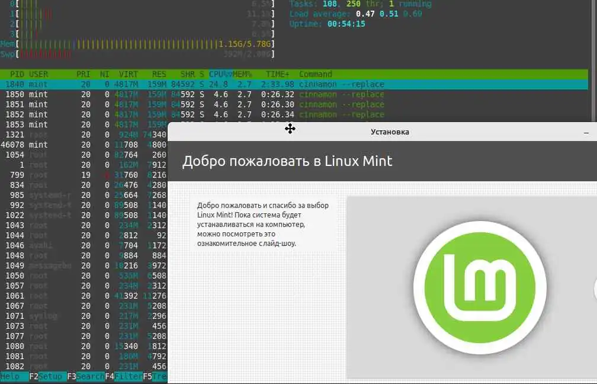Click the Load average value 0.47
597x384 pixels.
pyautogui.click(x=365, y=14)
